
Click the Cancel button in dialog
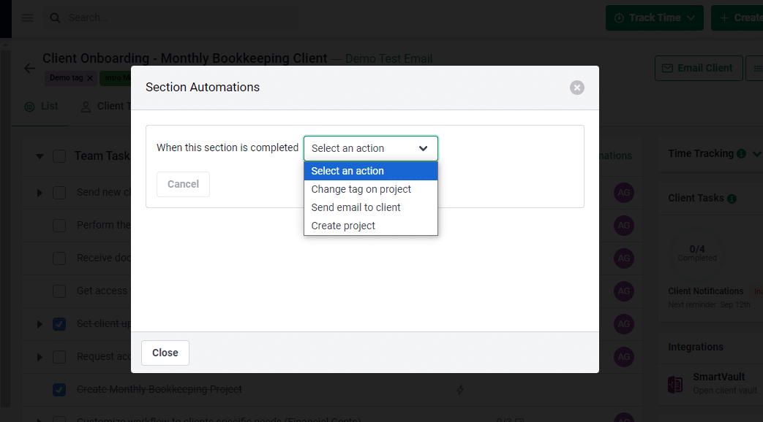[x=183, y=184]
